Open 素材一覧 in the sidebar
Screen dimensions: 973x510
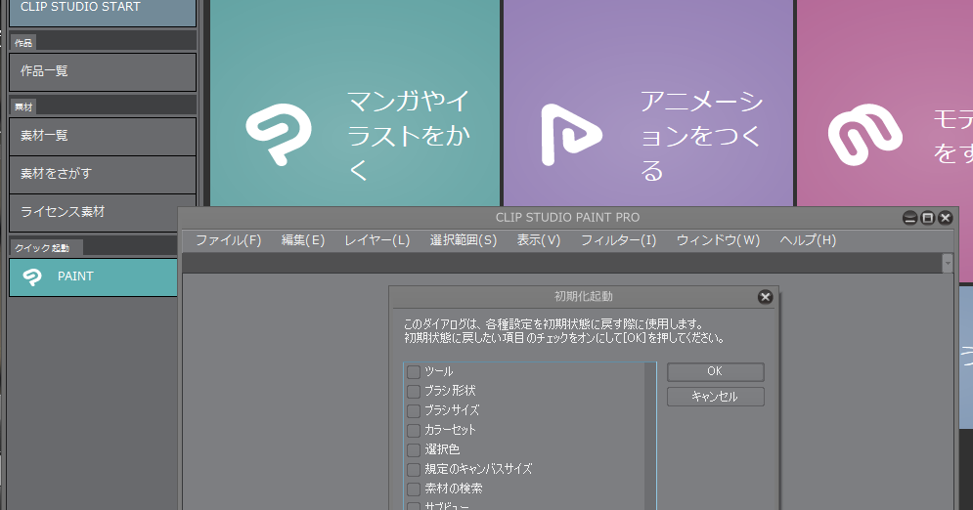pyautogui.click(x=103, y=137)
